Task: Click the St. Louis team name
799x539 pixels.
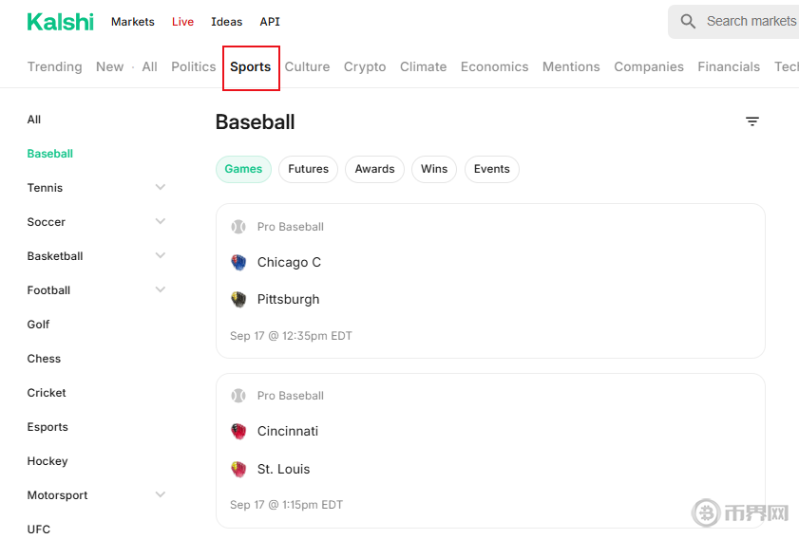Action: 283,469
